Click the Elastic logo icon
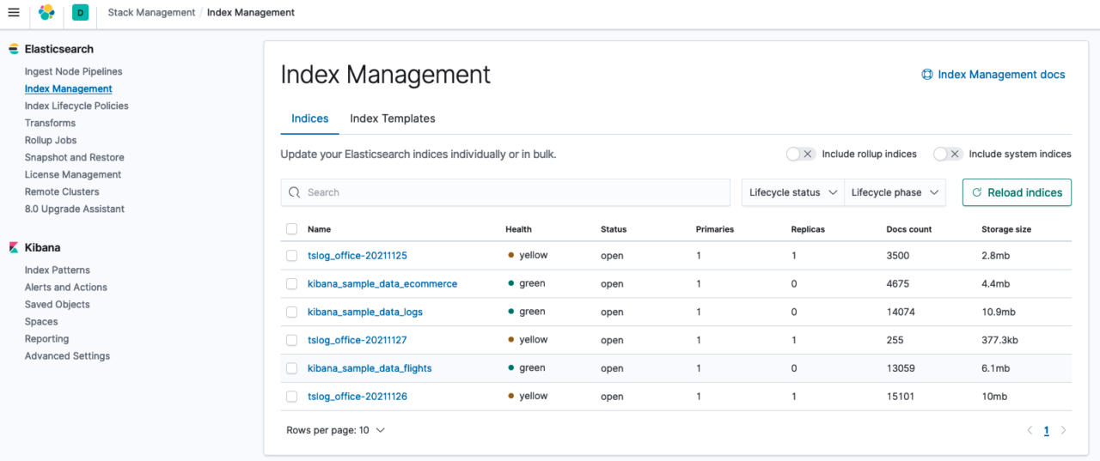 coord(46,12)
